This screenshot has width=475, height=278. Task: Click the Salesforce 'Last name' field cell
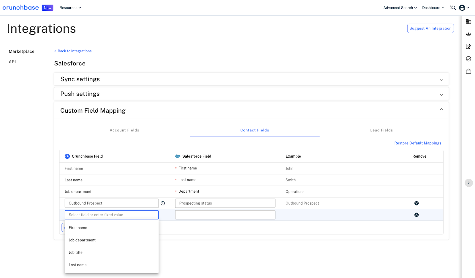(x=187, y=180)
